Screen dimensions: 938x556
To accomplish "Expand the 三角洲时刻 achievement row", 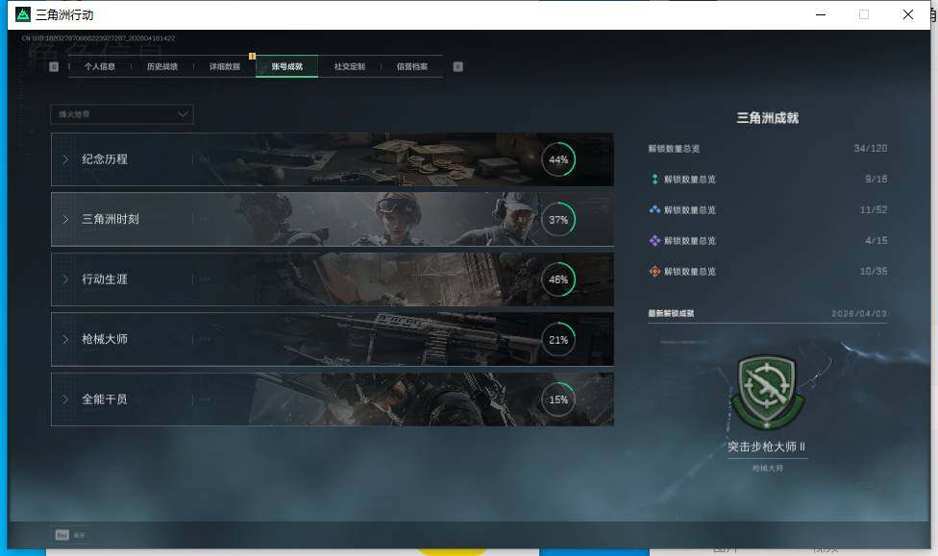I will 332,219.
